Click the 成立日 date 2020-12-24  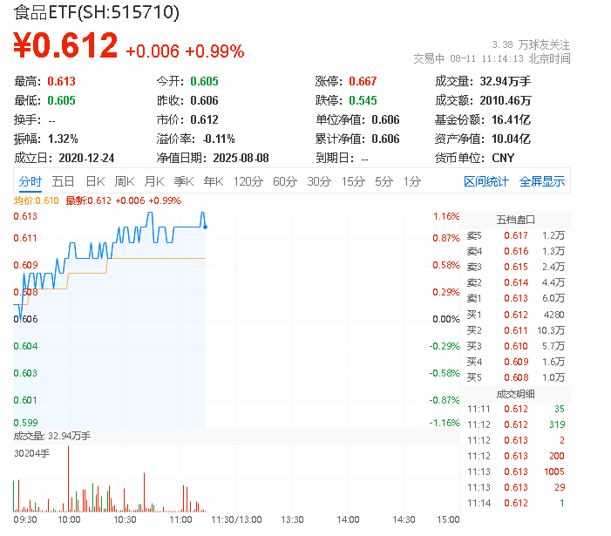pyautogui.click(x=86, y=158)
